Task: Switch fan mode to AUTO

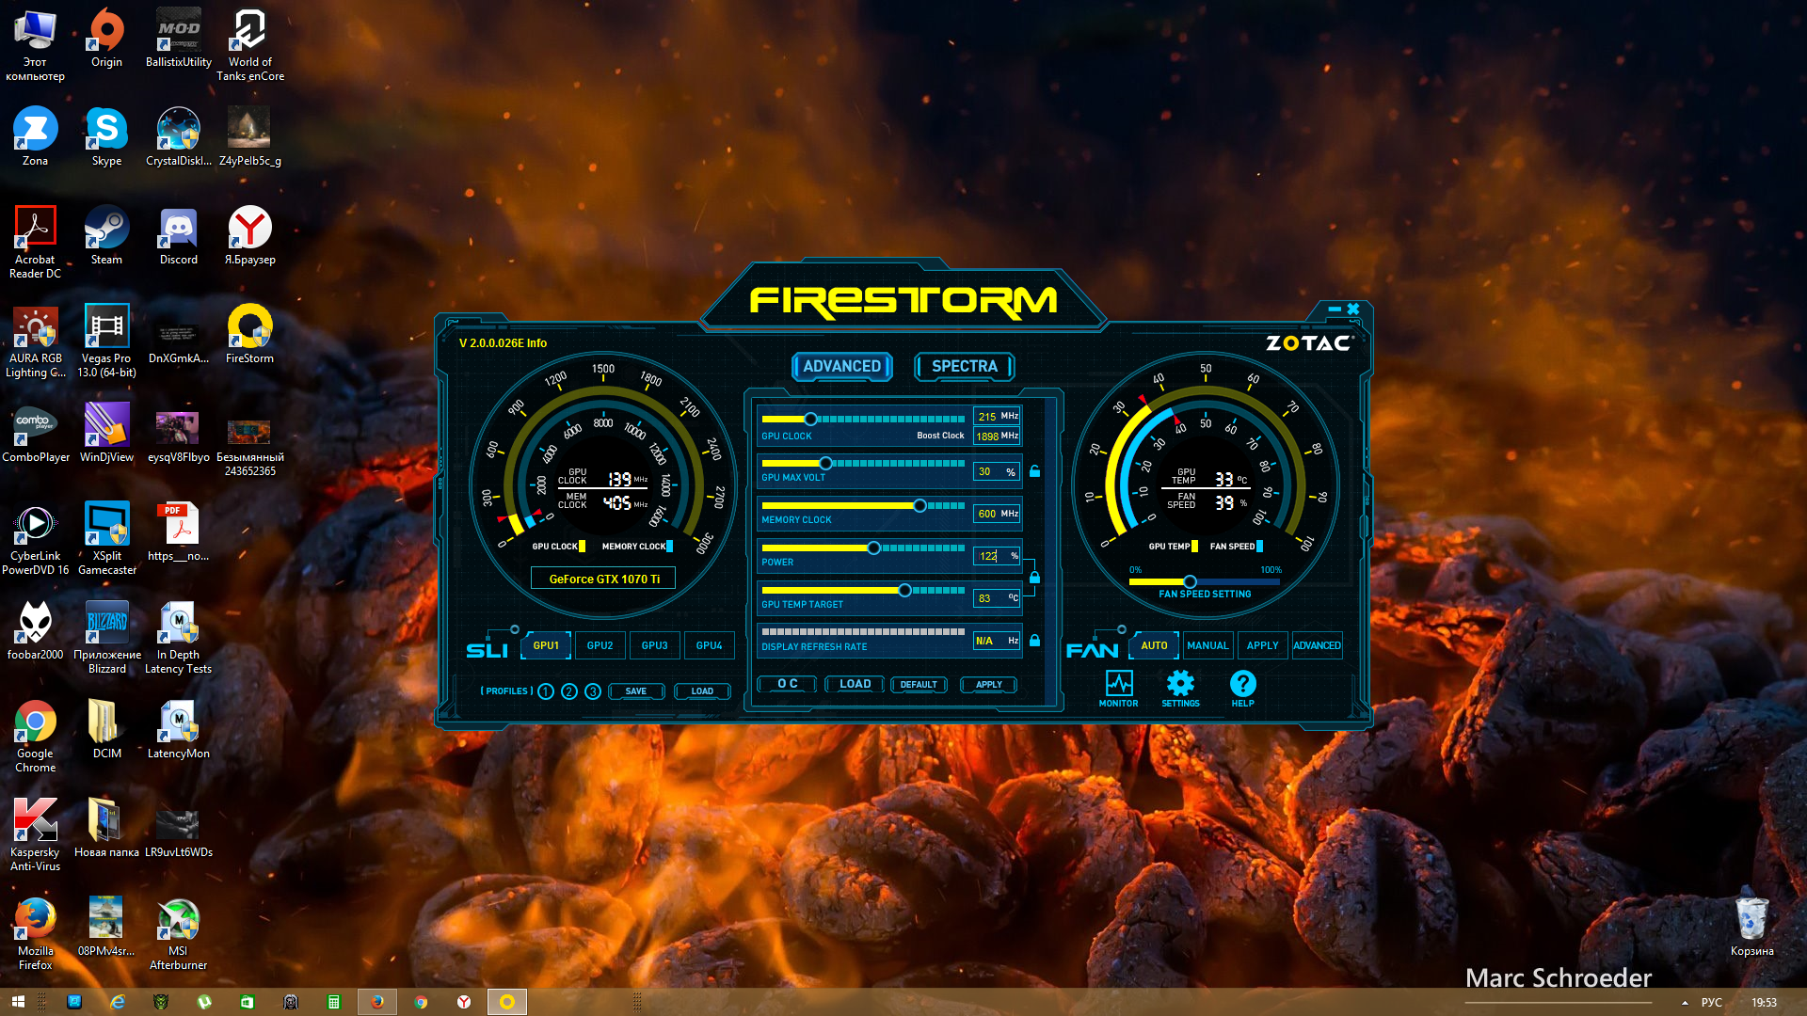Action: [1154, 645]
